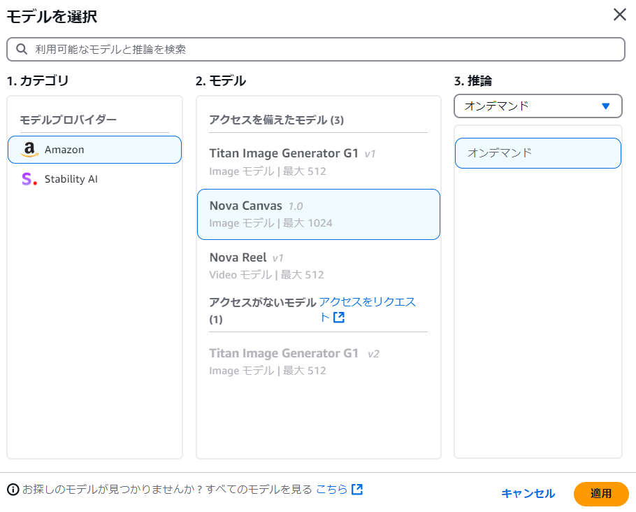Select the Stability AI provider

[x=94, y=178]
